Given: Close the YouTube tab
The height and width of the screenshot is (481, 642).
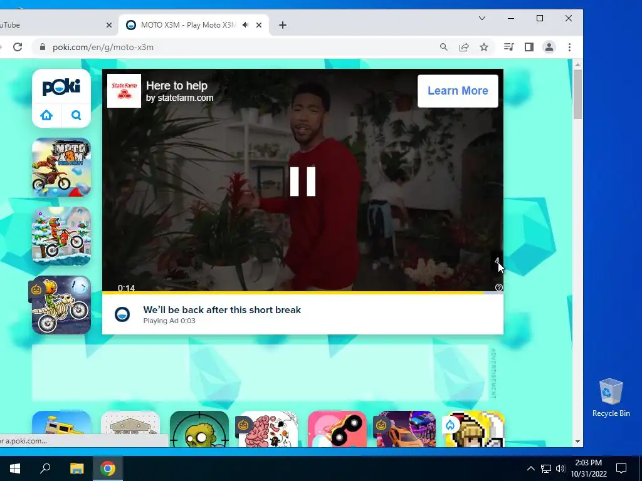Looking at the screenshot, I should (x=109, y=25).
